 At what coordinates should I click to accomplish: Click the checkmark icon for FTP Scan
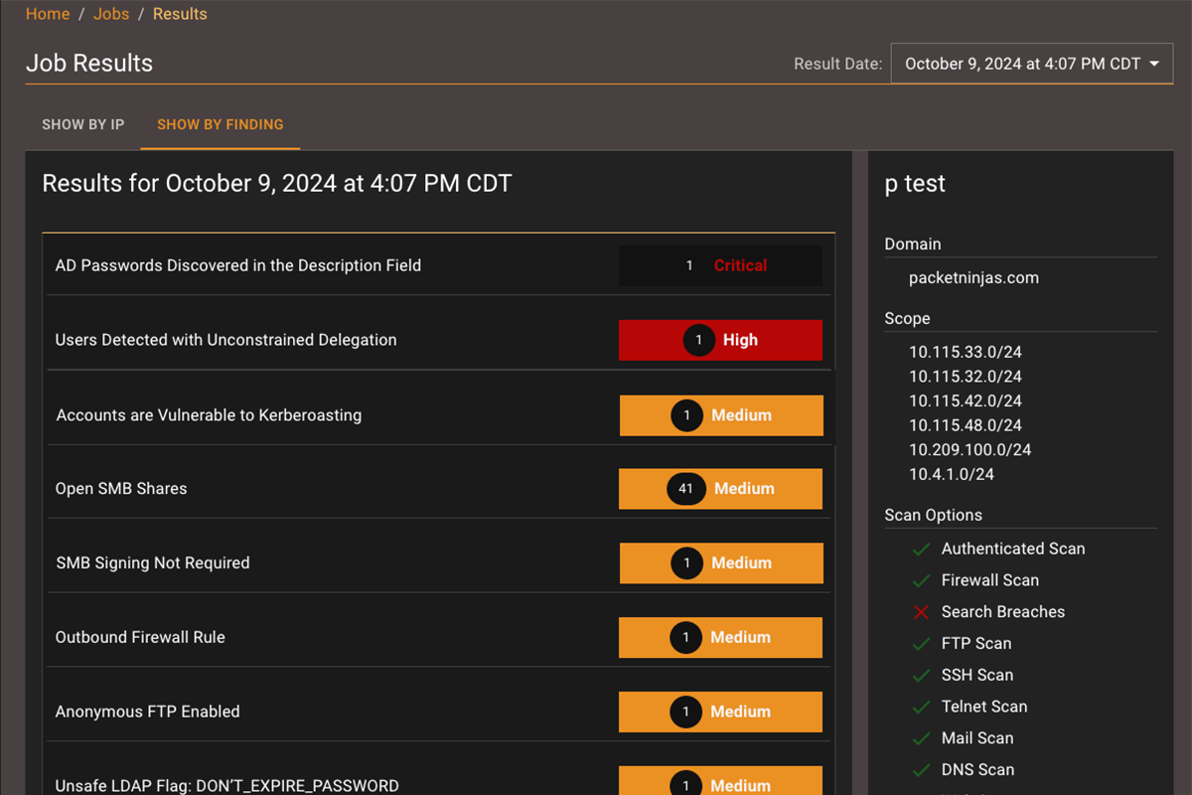point(921,644)
